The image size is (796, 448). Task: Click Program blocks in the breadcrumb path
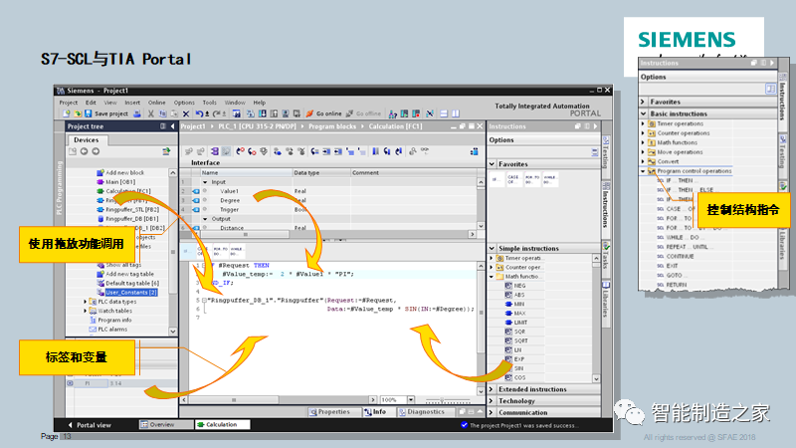pos(332,126)
